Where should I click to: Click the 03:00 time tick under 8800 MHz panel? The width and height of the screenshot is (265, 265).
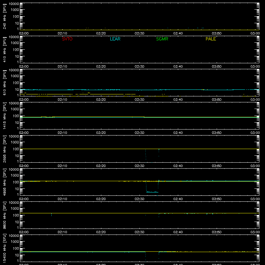point(255,232)
